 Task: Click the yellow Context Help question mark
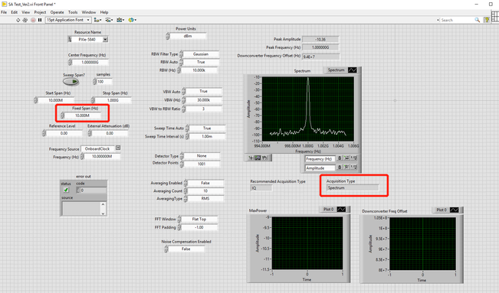point(486,20)
